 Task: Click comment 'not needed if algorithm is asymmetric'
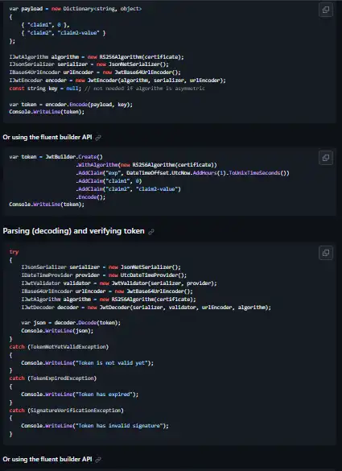click(x=145, y=89)
